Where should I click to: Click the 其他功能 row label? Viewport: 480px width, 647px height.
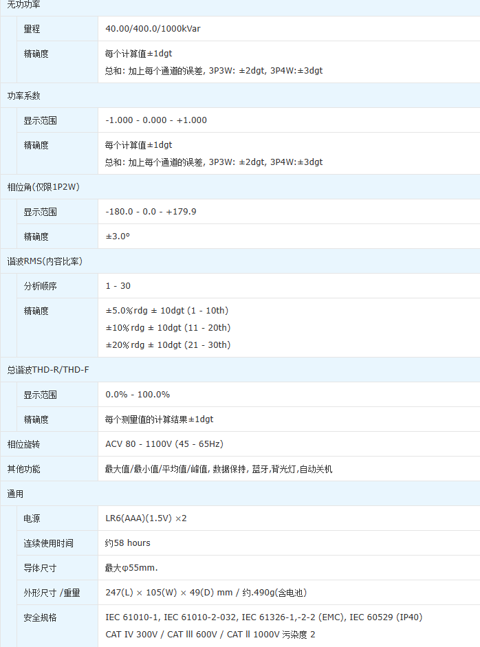[23, 469]
